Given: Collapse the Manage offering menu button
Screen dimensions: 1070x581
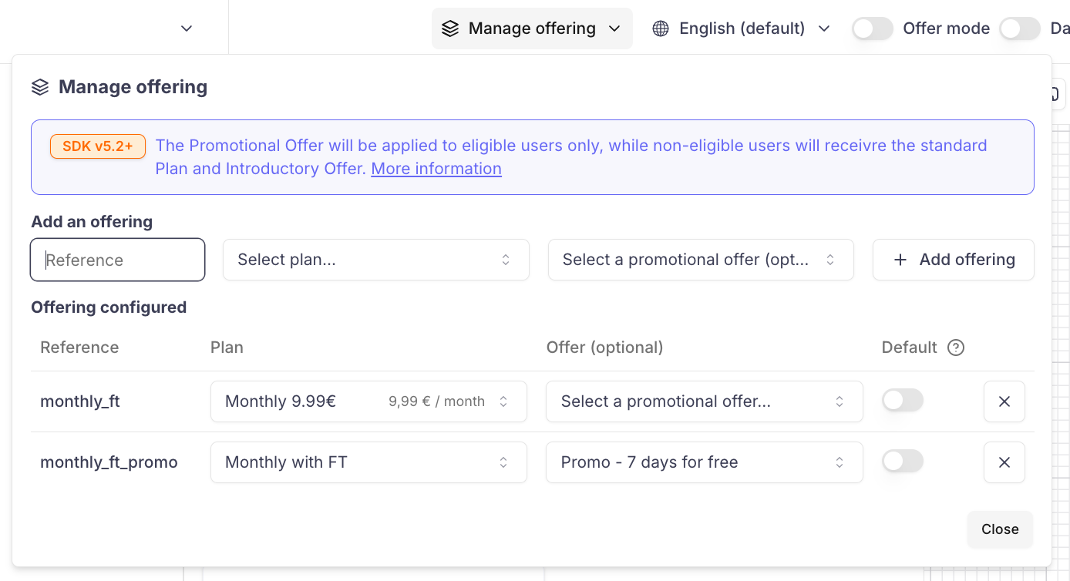Looking at the screenshot, I should point(532,29).
